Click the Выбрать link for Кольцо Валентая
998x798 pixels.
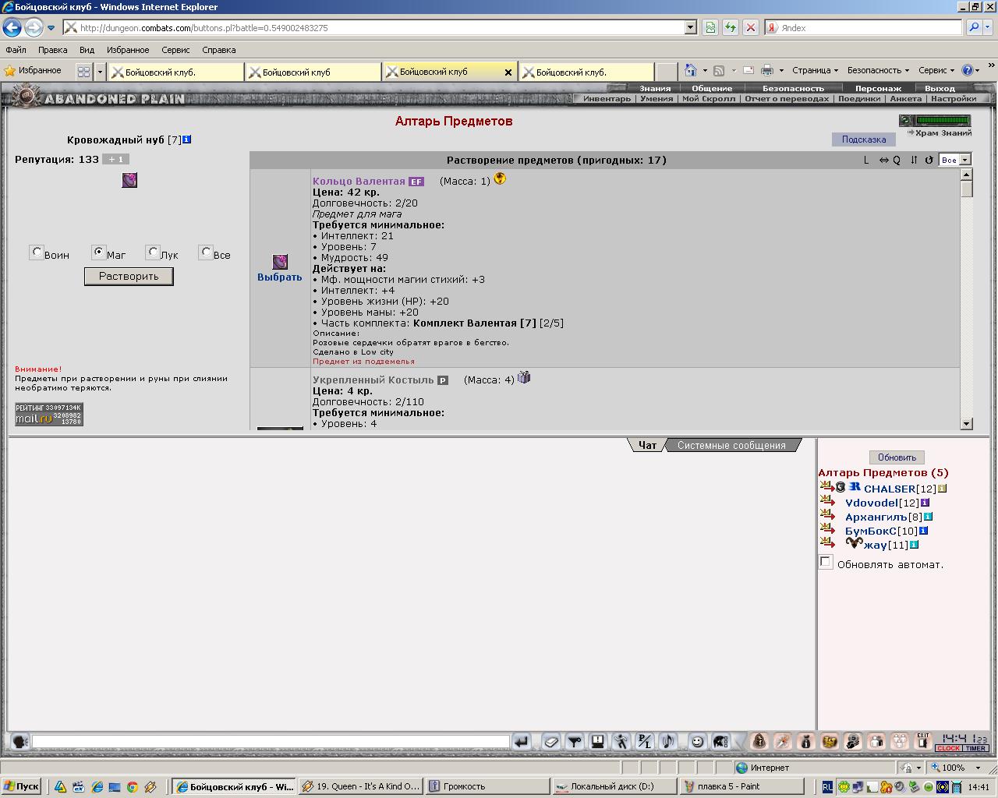[279, 277]
